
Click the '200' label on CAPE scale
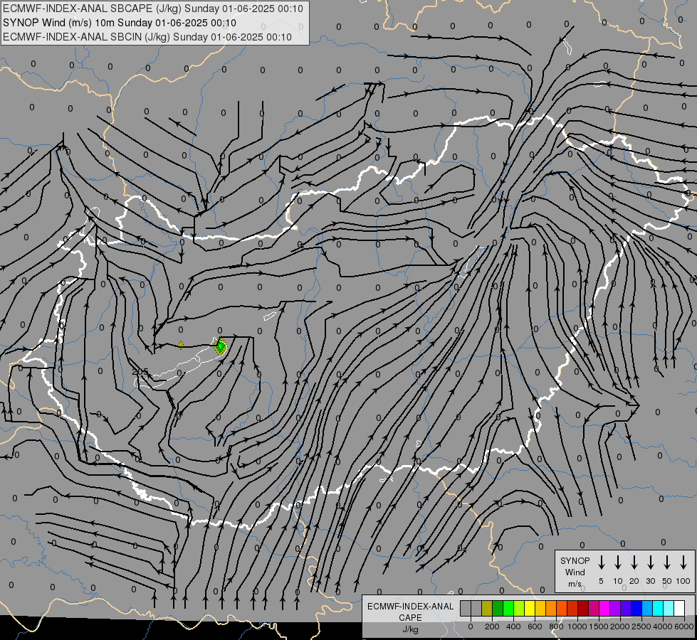[x=492, y=626]
